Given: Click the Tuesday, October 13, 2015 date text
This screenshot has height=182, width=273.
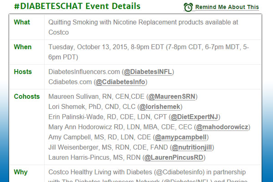Looking at the screenshot, I should click(88, 47).
